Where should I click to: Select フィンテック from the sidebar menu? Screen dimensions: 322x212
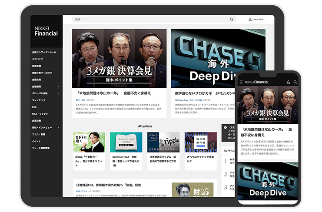(39, 100)
